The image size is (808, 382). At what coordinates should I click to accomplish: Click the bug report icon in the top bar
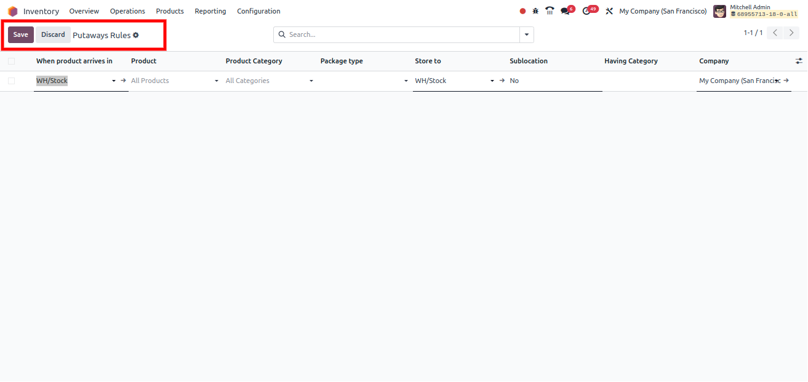[535, 10]
